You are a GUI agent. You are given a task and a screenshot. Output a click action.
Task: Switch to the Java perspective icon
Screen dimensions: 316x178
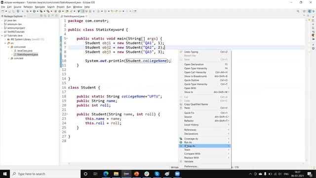[x=310, y=11]
